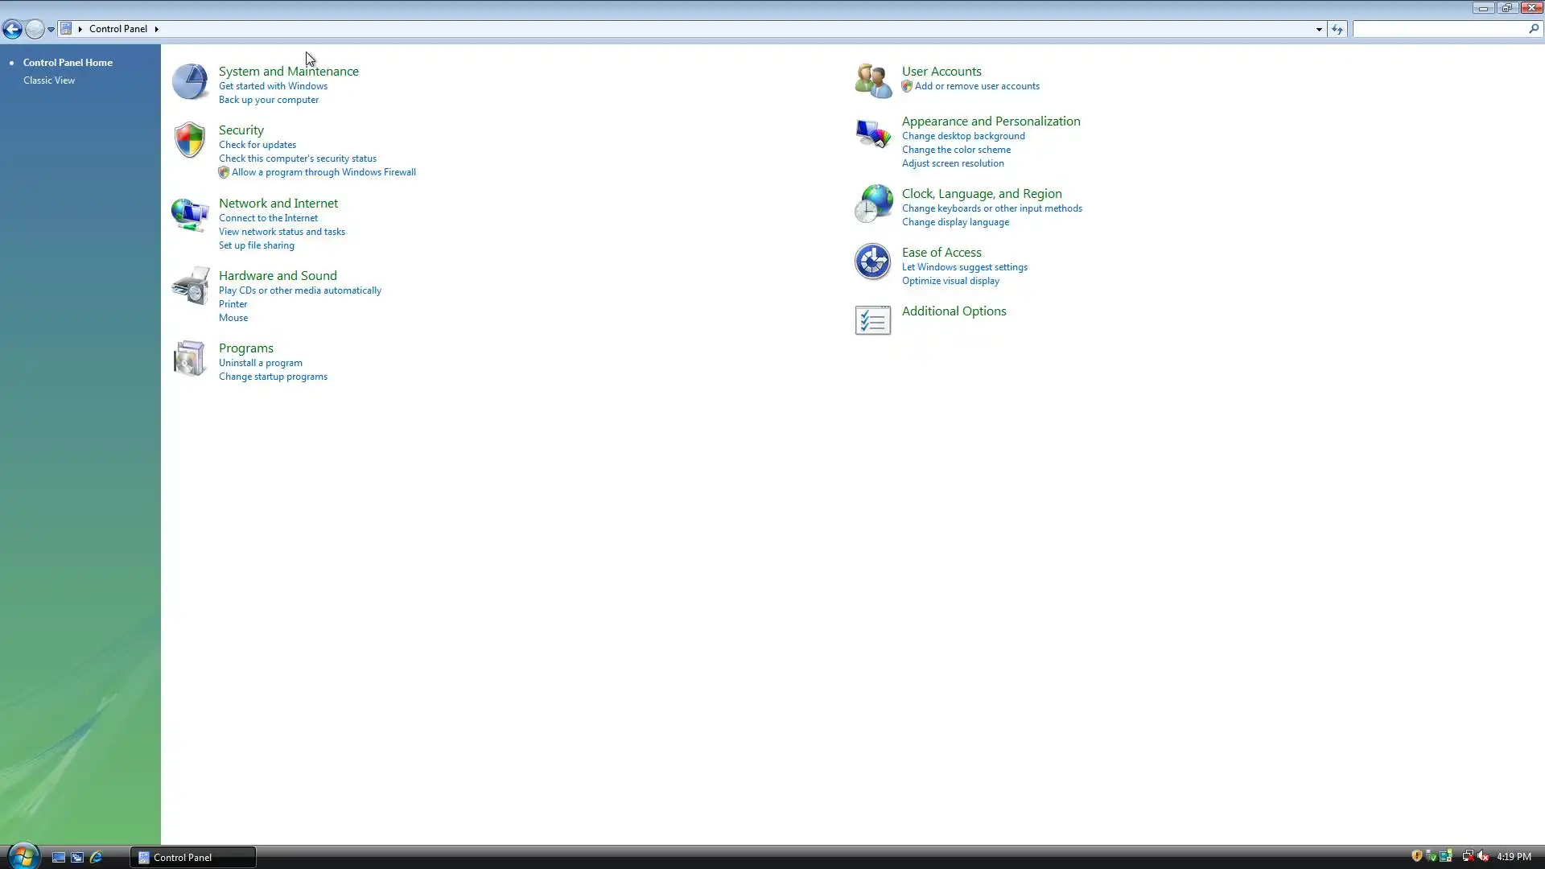1545x869 pixels.
Task: Open the Hardware and Sound printer icon
Action: pyautogui.click(x=191, y=286)
